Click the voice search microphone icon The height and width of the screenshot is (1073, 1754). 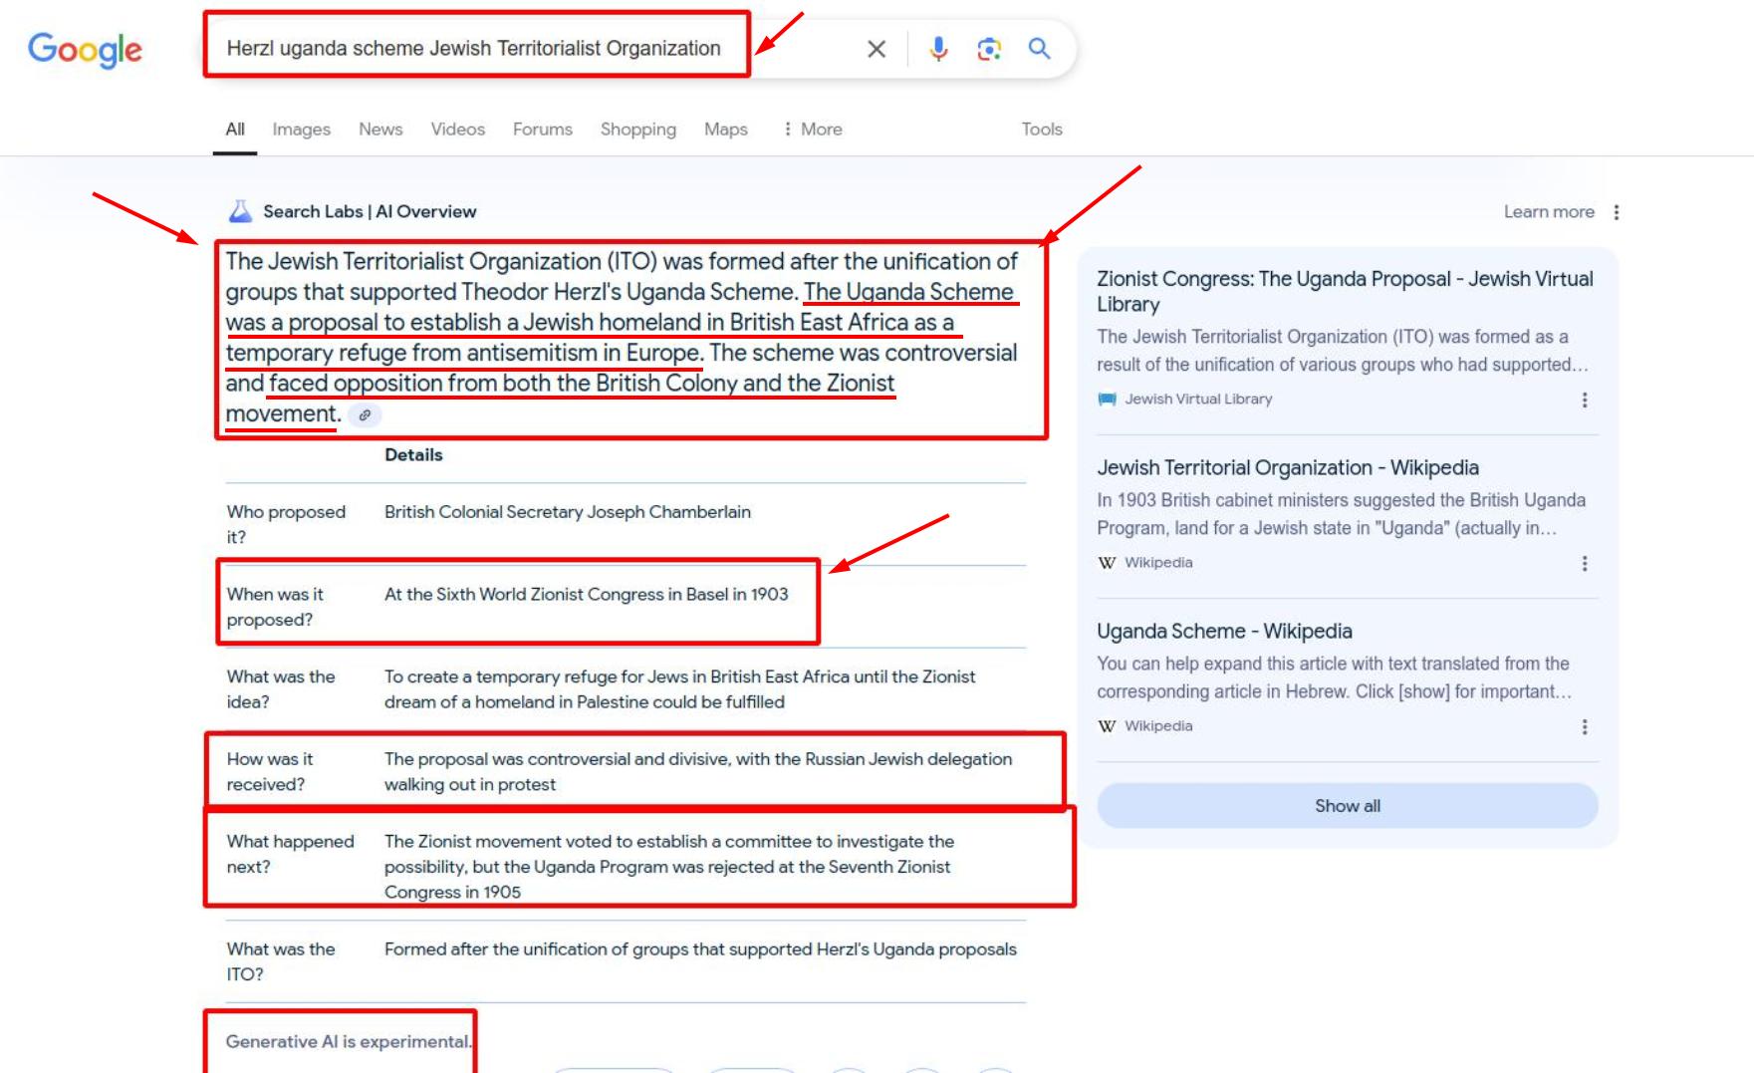(x=938, y=49)
